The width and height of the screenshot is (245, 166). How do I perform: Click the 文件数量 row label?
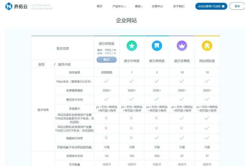coord(74,164)
